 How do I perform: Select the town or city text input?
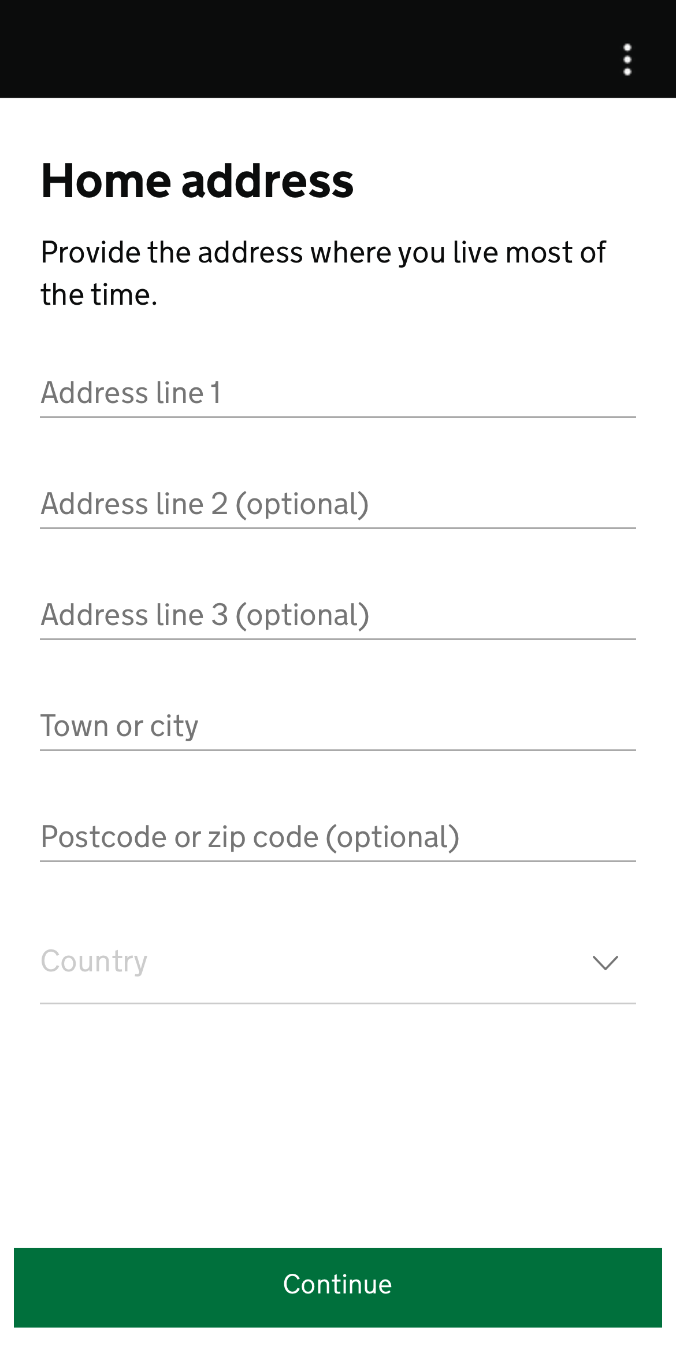[x=338, y=726]
